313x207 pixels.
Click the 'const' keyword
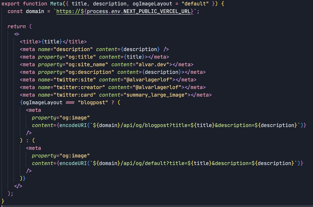(15, 11)
